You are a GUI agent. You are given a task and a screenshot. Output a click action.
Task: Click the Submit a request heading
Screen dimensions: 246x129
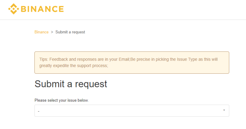point(71,84)
